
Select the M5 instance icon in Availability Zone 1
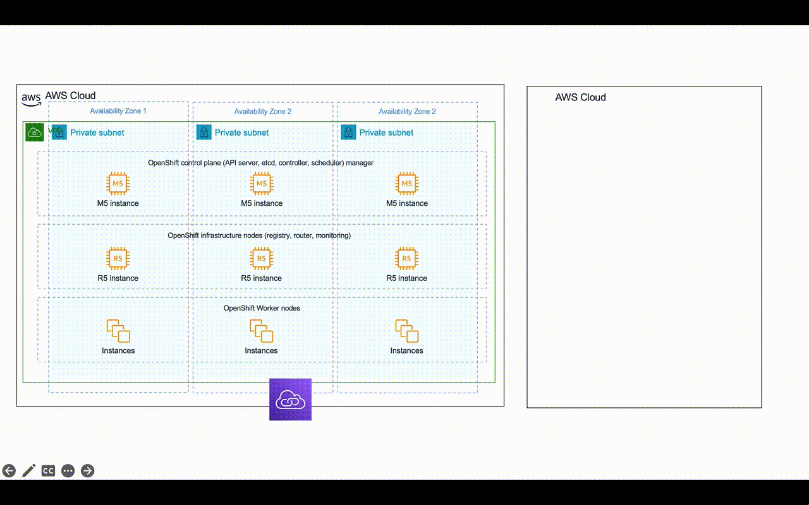tap(118, 184)
